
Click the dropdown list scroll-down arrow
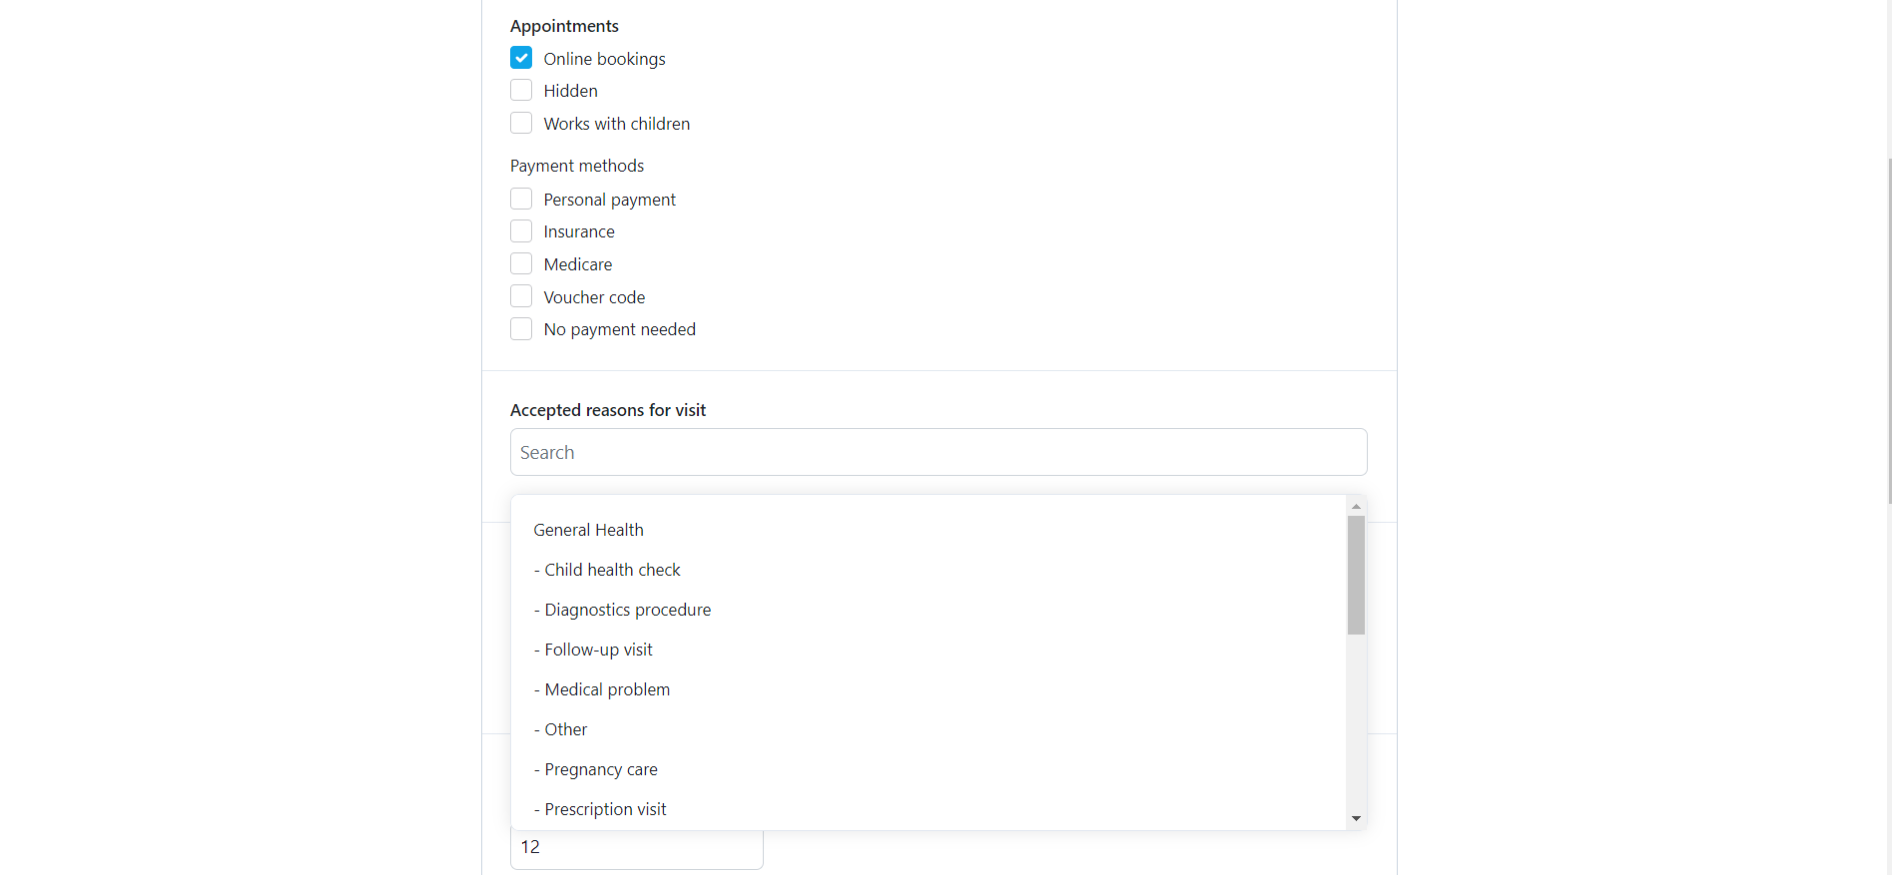point(1356,818)
